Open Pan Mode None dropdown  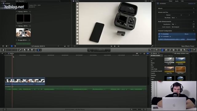(x=174, y=18)
